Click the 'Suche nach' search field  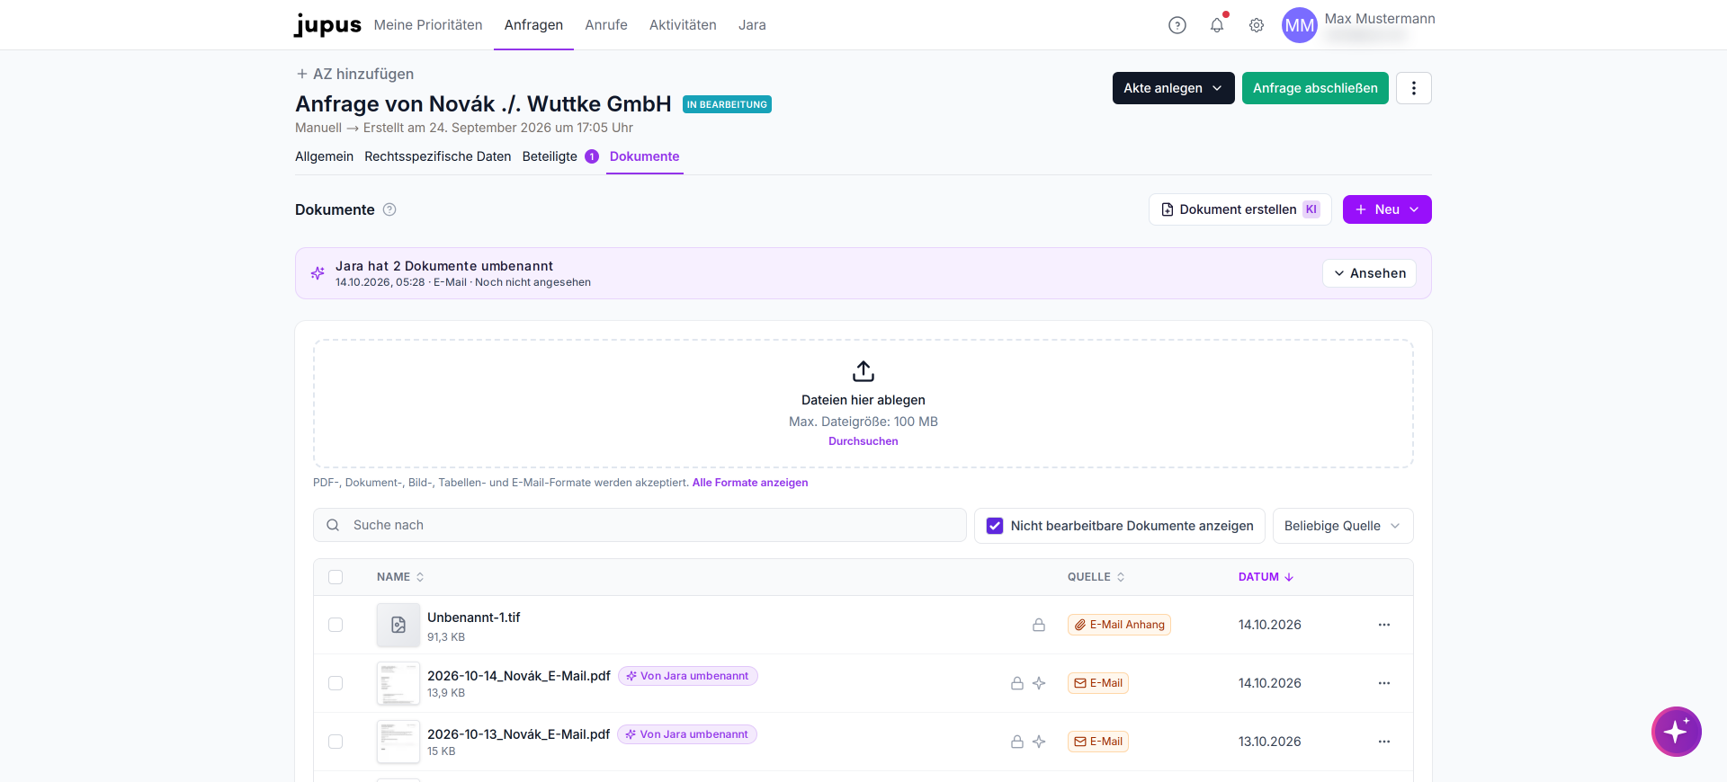point(640,525)
